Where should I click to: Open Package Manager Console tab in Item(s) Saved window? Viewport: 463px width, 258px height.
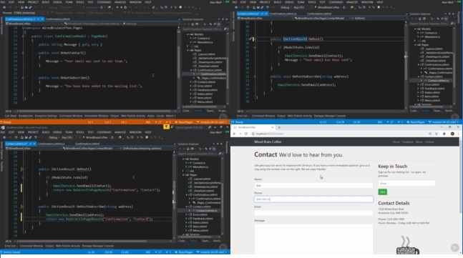click(x=98, y=246)
